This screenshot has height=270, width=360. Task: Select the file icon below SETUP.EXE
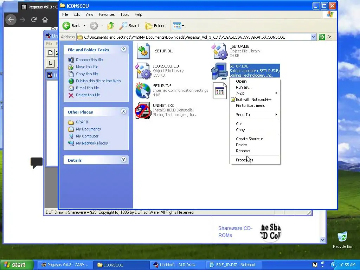click(x=220, y=91)
